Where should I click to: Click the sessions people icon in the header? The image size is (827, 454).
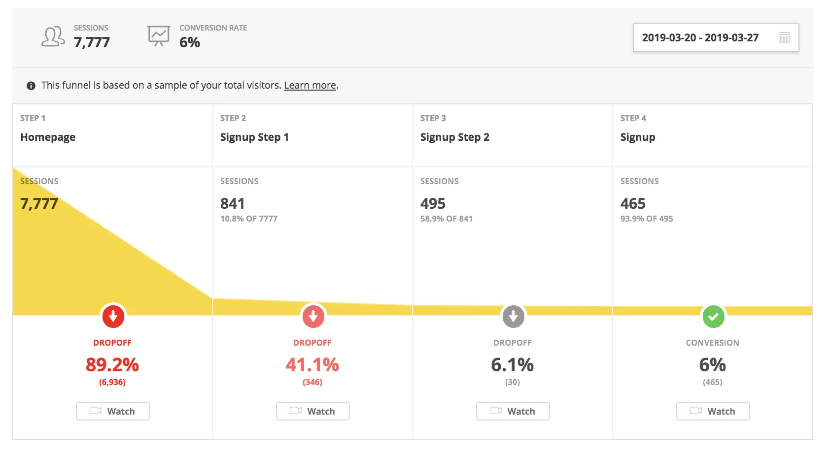coord(52,36)
